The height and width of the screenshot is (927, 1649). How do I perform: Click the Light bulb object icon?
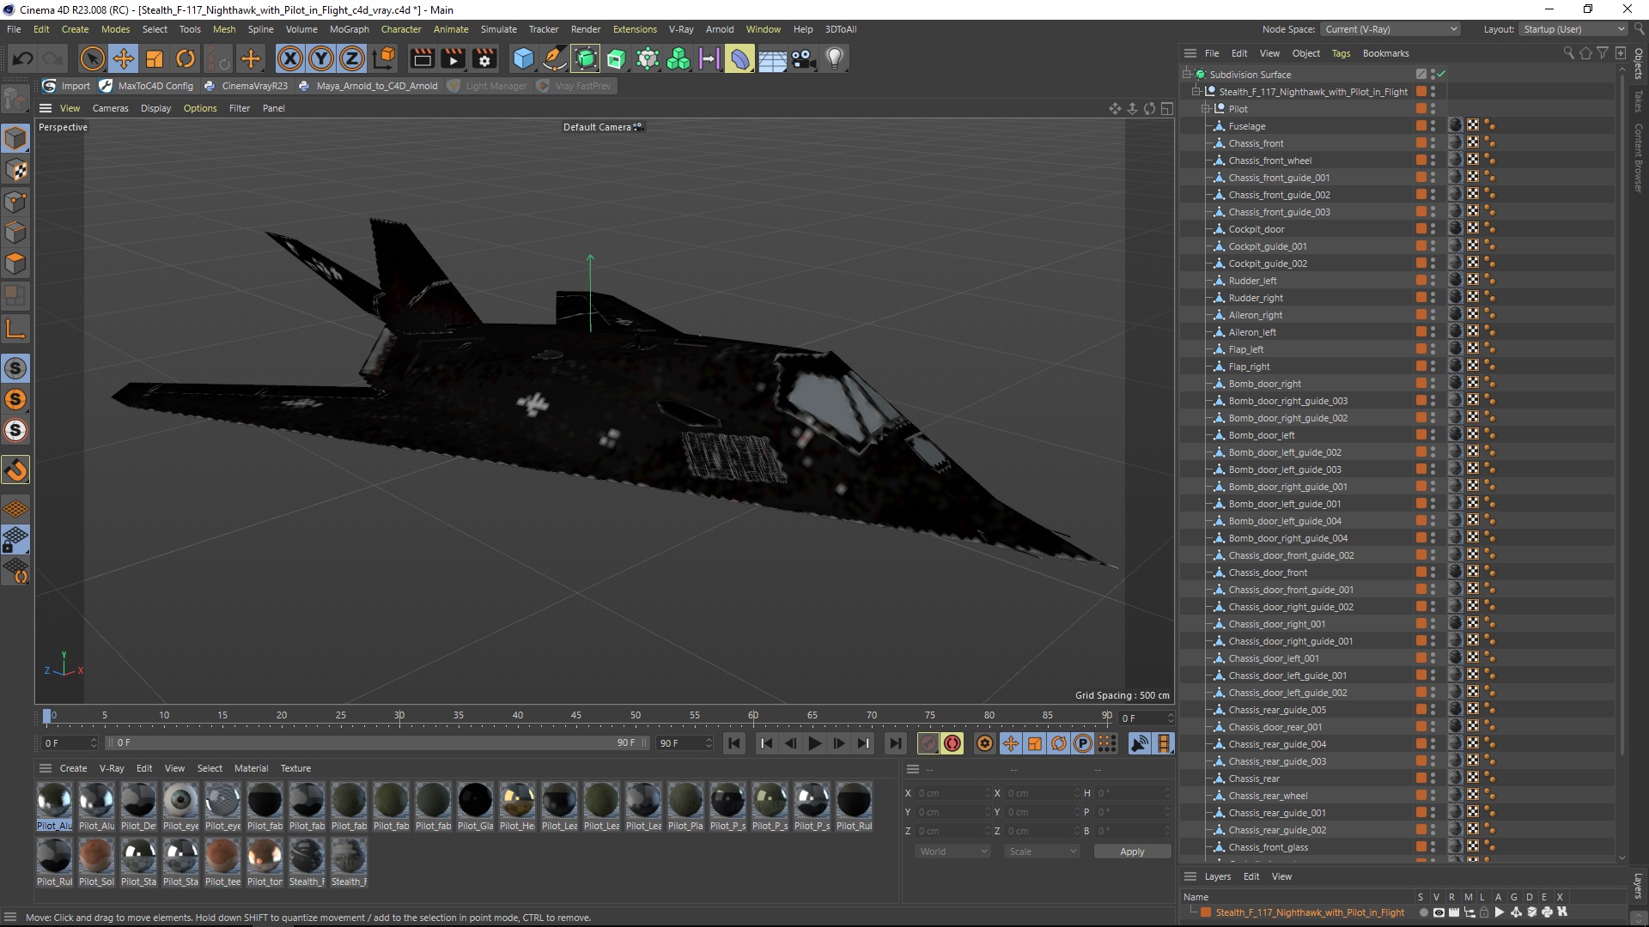[834, 58]
